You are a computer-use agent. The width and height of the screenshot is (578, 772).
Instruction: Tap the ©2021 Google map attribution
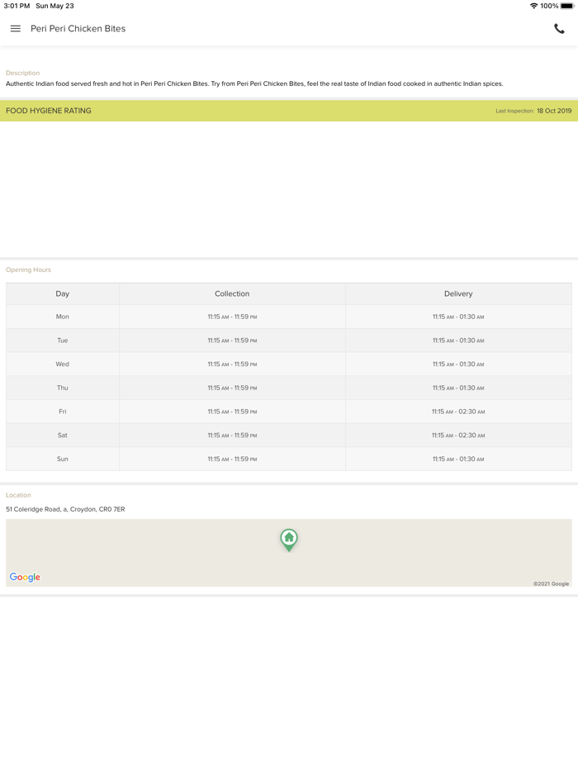551,584
